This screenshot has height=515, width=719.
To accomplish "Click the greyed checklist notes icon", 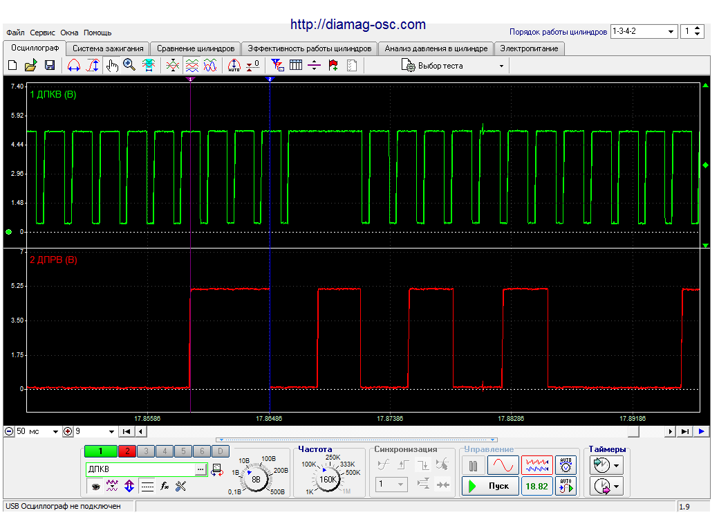I will tap(352, 66).
